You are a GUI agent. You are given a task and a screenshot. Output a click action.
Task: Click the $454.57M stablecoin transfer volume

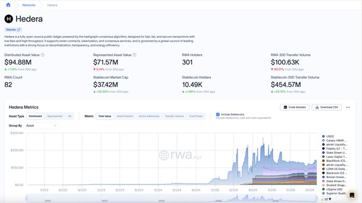point(286,84)
